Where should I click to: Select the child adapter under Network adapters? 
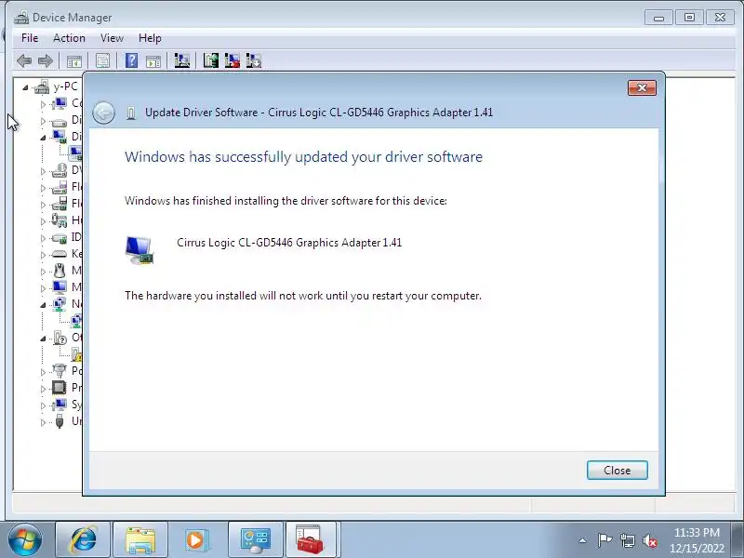[x=76, y=321]
